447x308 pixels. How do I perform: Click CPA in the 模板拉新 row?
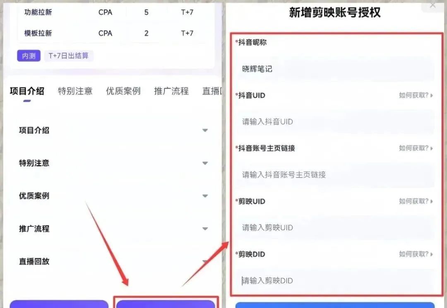click(105, 33)
